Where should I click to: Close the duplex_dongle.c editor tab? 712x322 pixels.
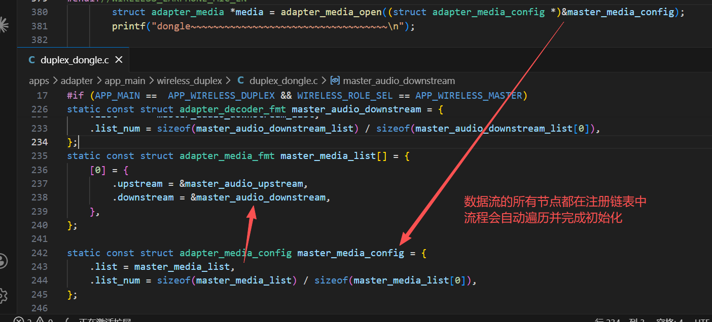pos(119,60)
